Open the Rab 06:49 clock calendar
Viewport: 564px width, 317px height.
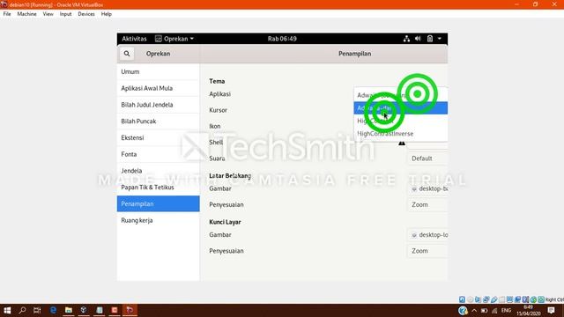[x=282, y=39]
